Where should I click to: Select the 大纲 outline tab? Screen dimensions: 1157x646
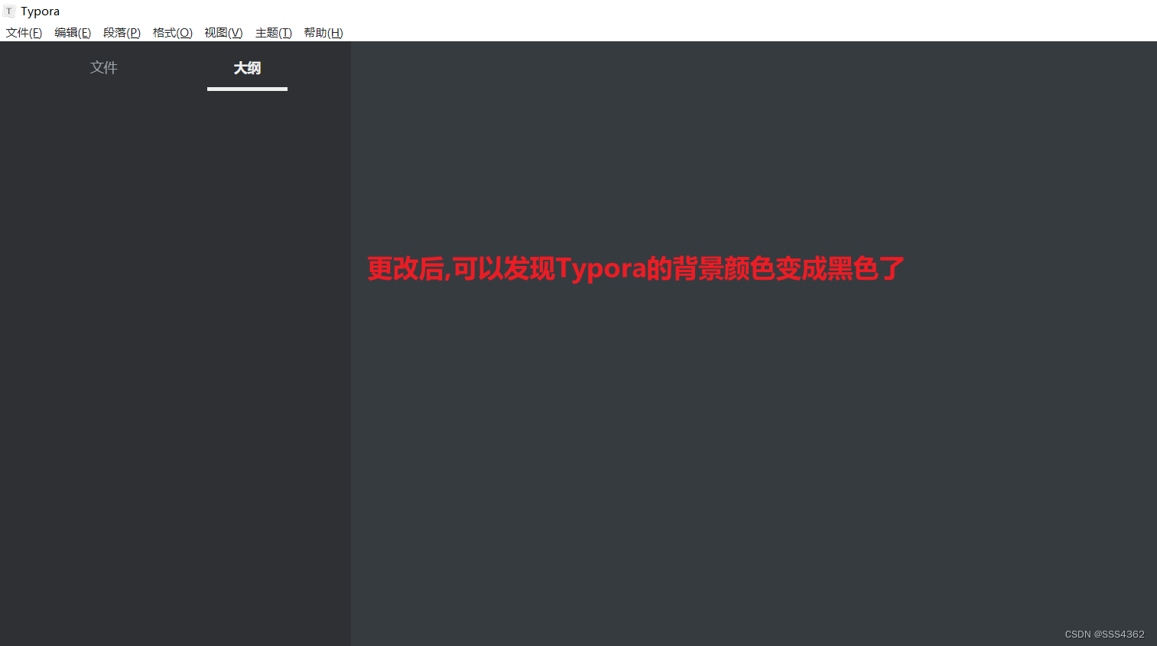pyautogui.click(x=246, y=67)
